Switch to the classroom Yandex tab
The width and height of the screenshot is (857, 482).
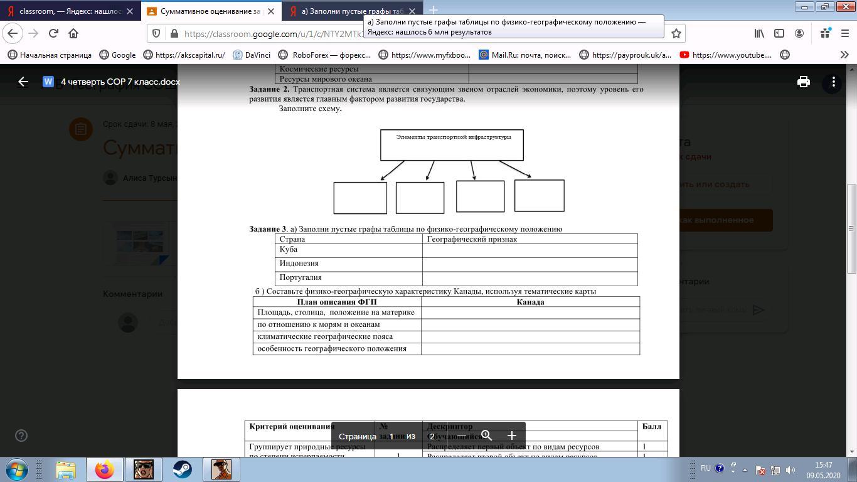pyautogui.click(x=71, y=11)
